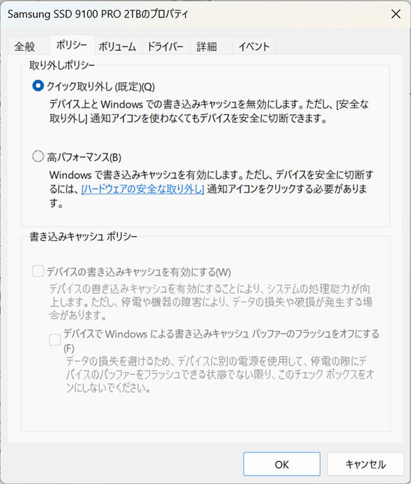The height and width of the screenshot is (484, 411).
Task: Click the Windows で書き込みキャッシュを有効にします description
Action: 211,189
